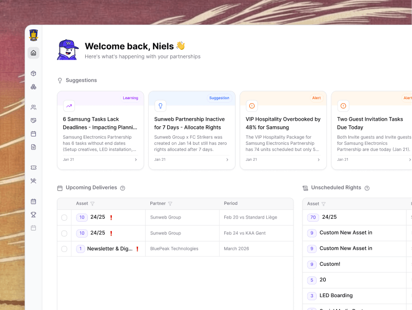Open the partnerships handshake icon in sidebar
The height and width of the screenshot is (310, 412).
33,120
